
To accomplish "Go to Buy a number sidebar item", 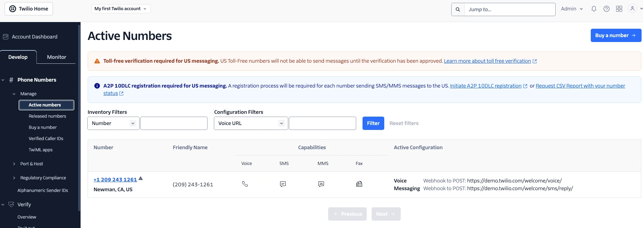I will (x=43, y=127).
